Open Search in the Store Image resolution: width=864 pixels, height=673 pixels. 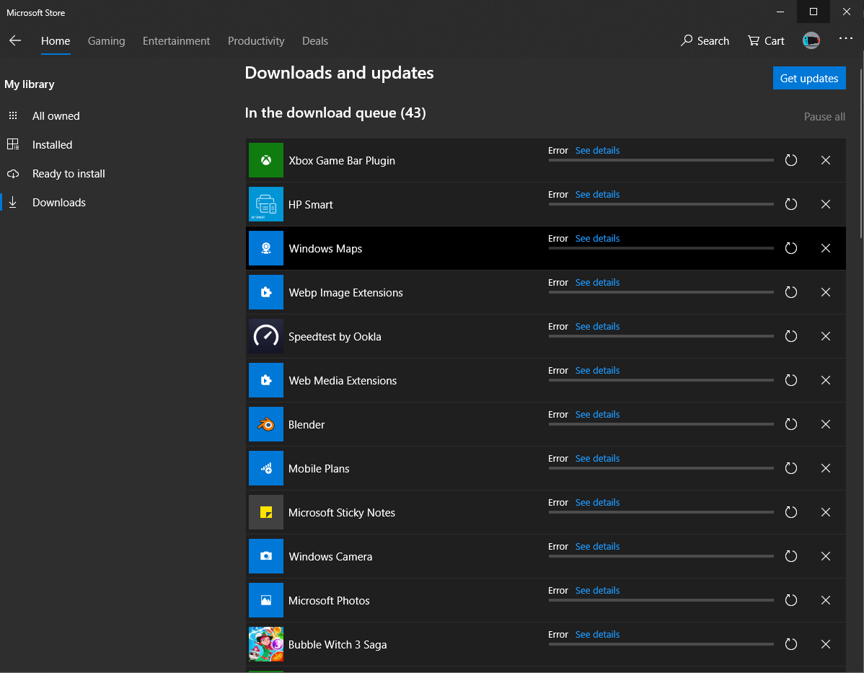705,41
